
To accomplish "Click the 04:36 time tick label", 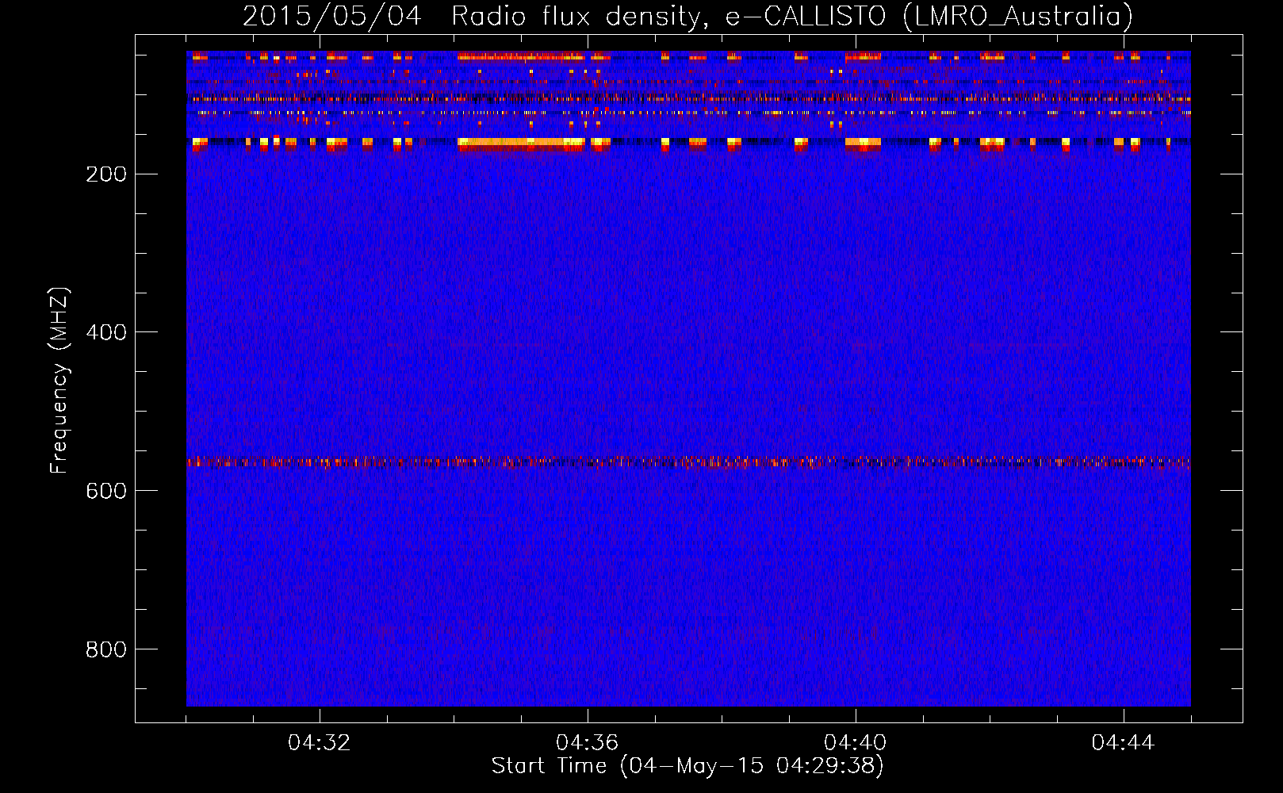I will 588,743.
